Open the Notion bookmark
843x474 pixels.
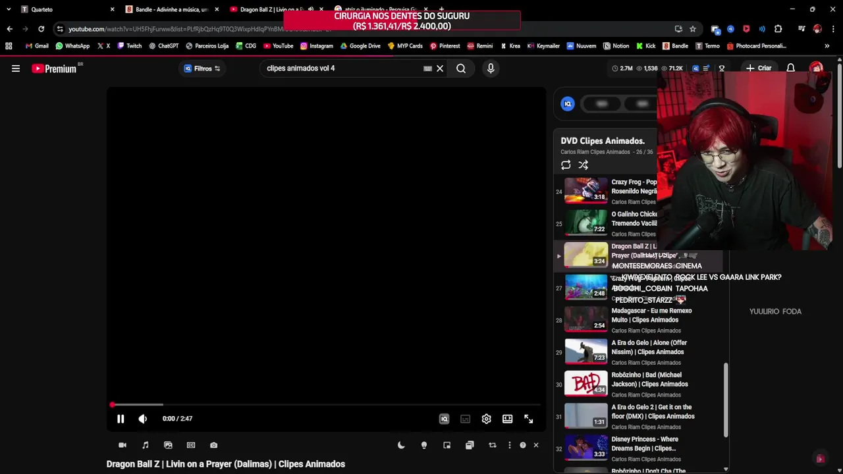(x=616, y=46)
